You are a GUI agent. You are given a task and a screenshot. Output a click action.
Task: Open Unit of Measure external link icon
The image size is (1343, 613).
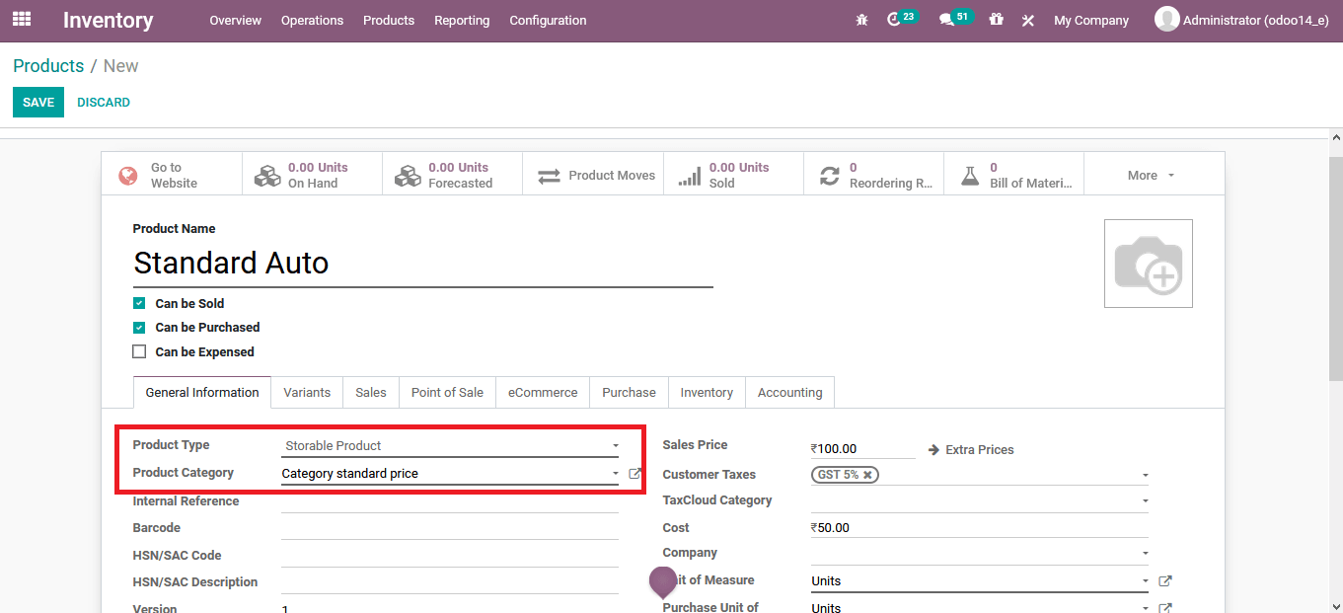1165,581
